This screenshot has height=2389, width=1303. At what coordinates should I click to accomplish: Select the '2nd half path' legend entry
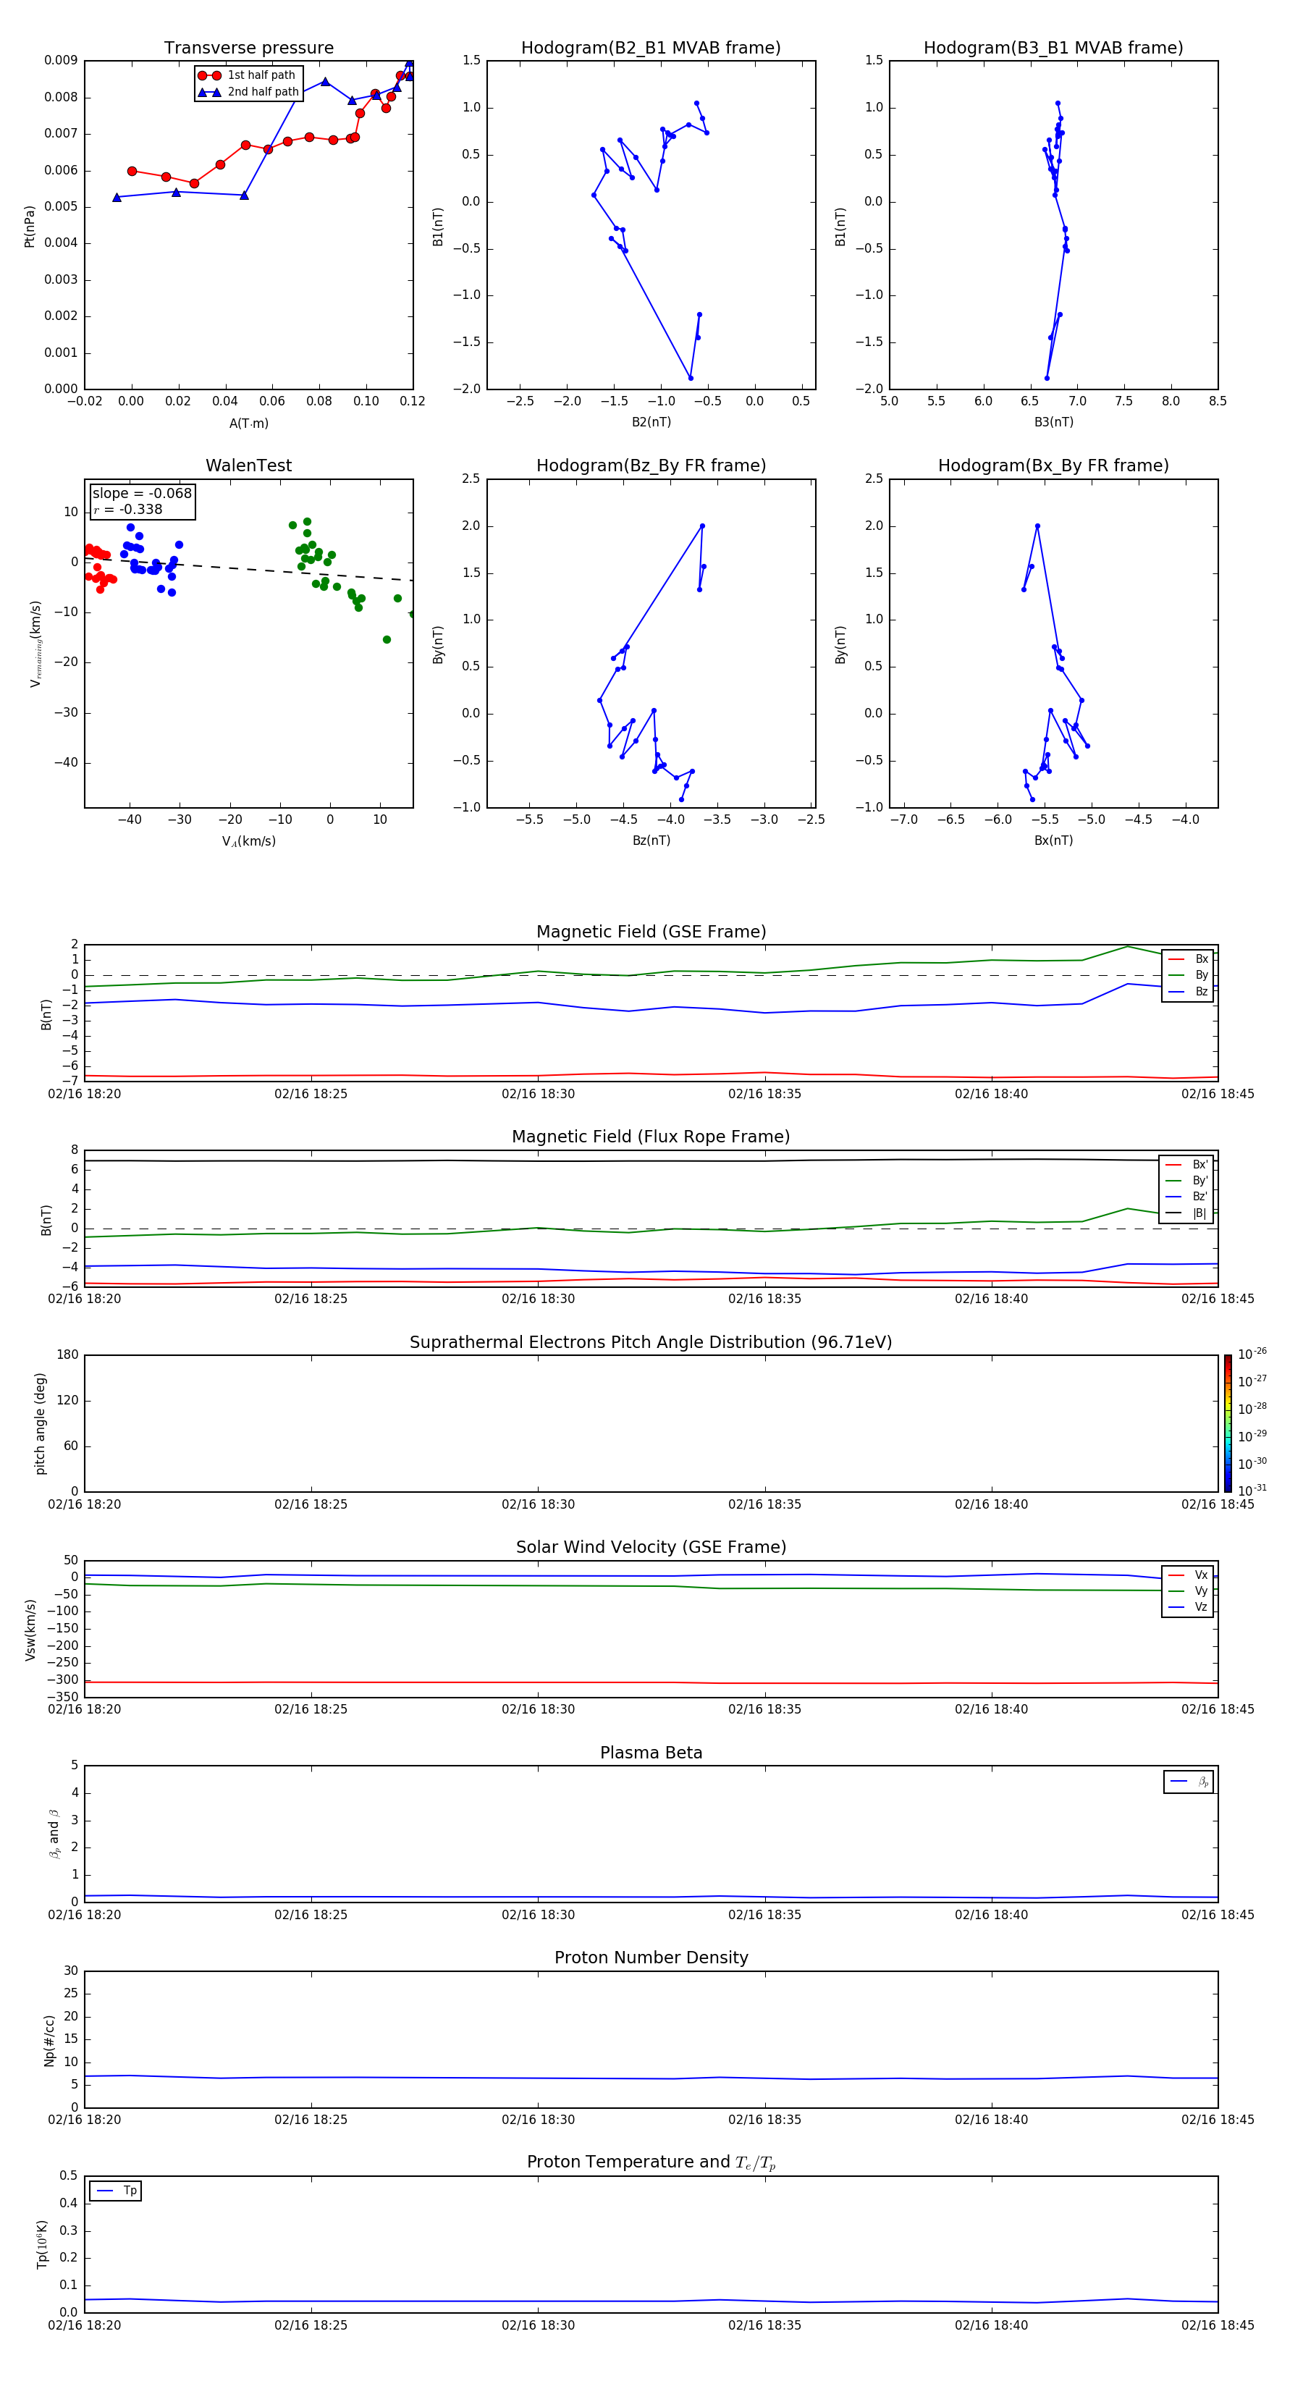pyautogui.click(x=248, y=92)
